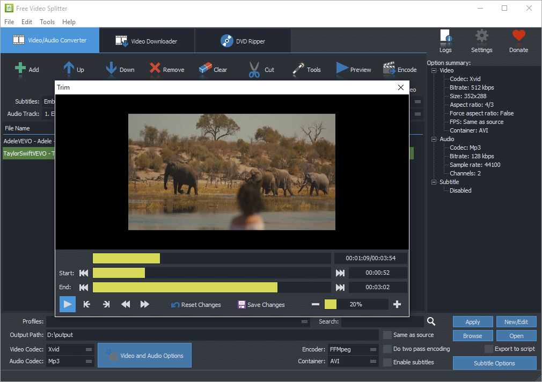Screen dimensions: 542x382
Task: Switch to DVD Ripper tab
Action: [243, 41]
